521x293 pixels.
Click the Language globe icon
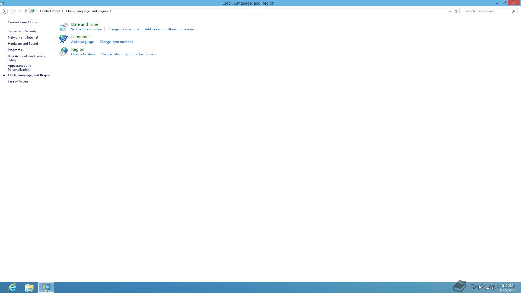tap(63, 39)
